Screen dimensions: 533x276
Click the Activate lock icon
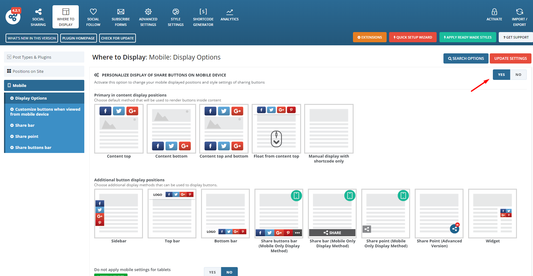coord(494,12)
